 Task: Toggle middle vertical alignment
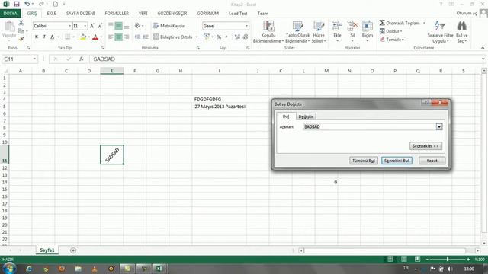(x=119, y=26)
